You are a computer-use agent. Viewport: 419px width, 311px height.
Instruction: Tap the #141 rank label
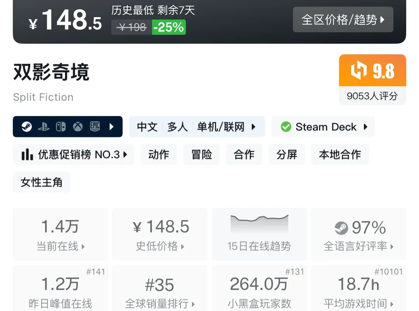96,272
